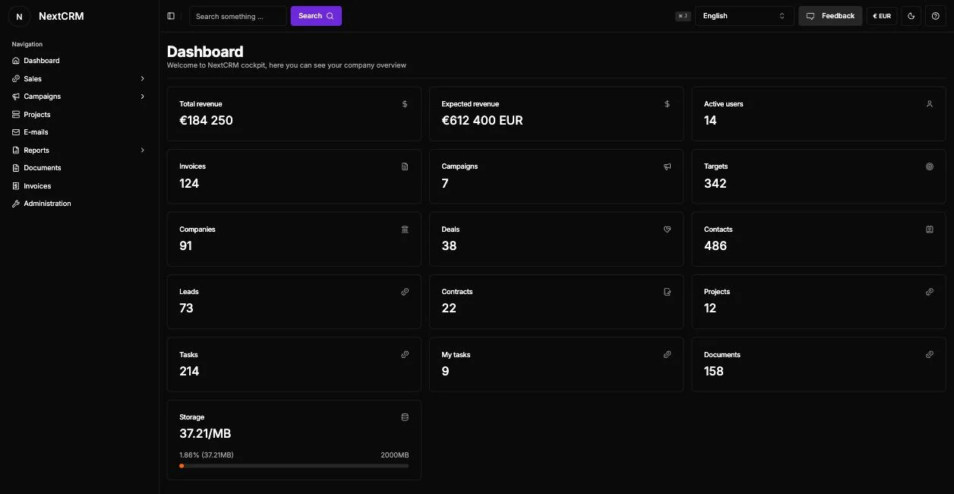Screen dimensions: 954x494
Task: Click the link icon on My tasks card
Action: (x=667, y=354)
